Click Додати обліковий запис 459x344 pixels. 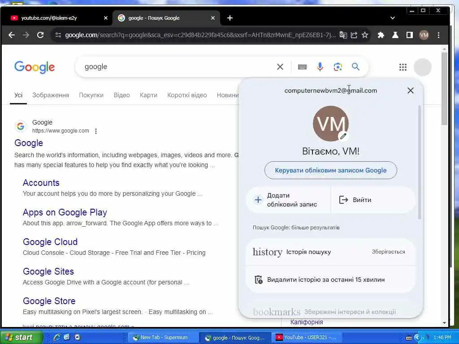[x=288, y=200]
